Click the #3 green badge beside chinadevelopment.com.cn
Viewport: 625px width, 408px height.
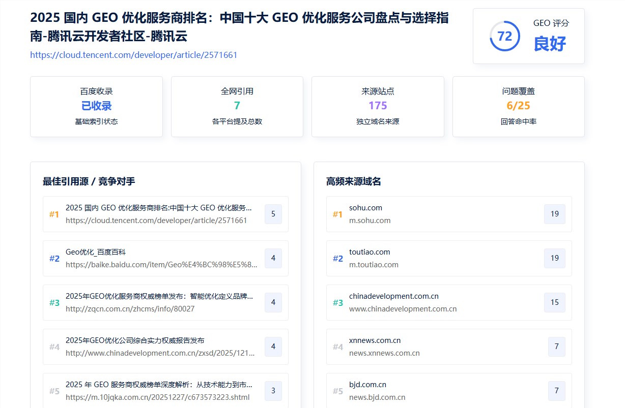(337, 302)
